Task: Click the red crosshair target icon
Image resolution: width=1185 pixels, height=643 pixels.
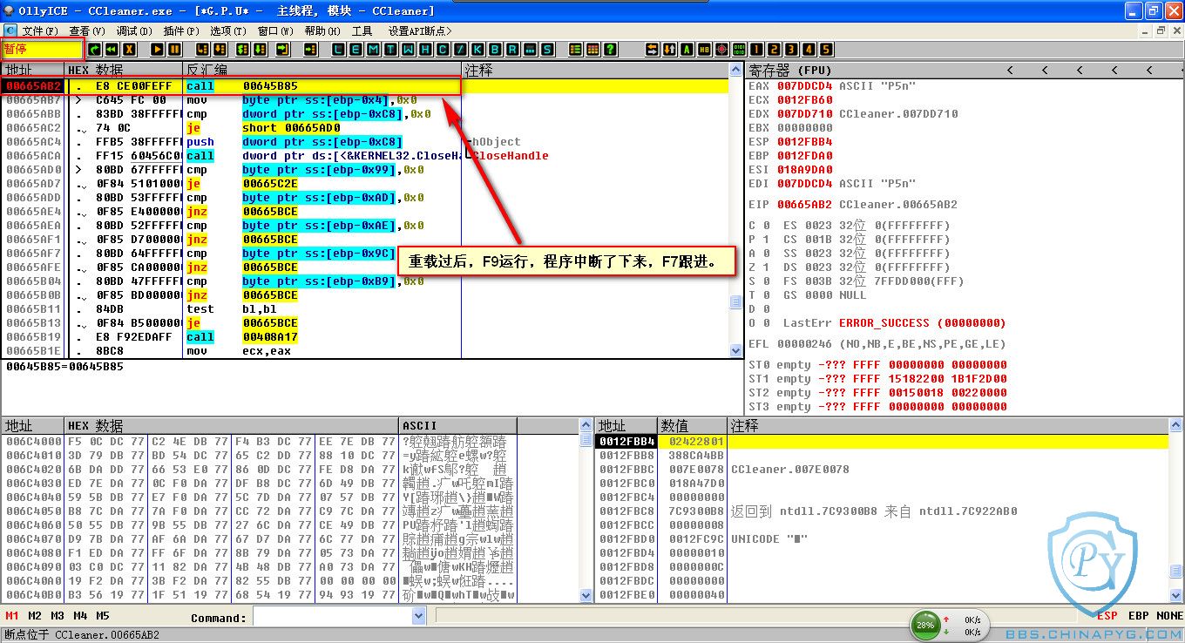Action: (721, 50)
